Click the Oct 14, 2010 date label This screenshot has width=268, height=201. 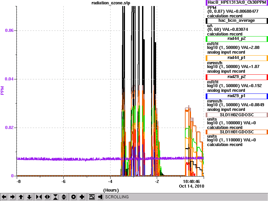click(191, 186)
